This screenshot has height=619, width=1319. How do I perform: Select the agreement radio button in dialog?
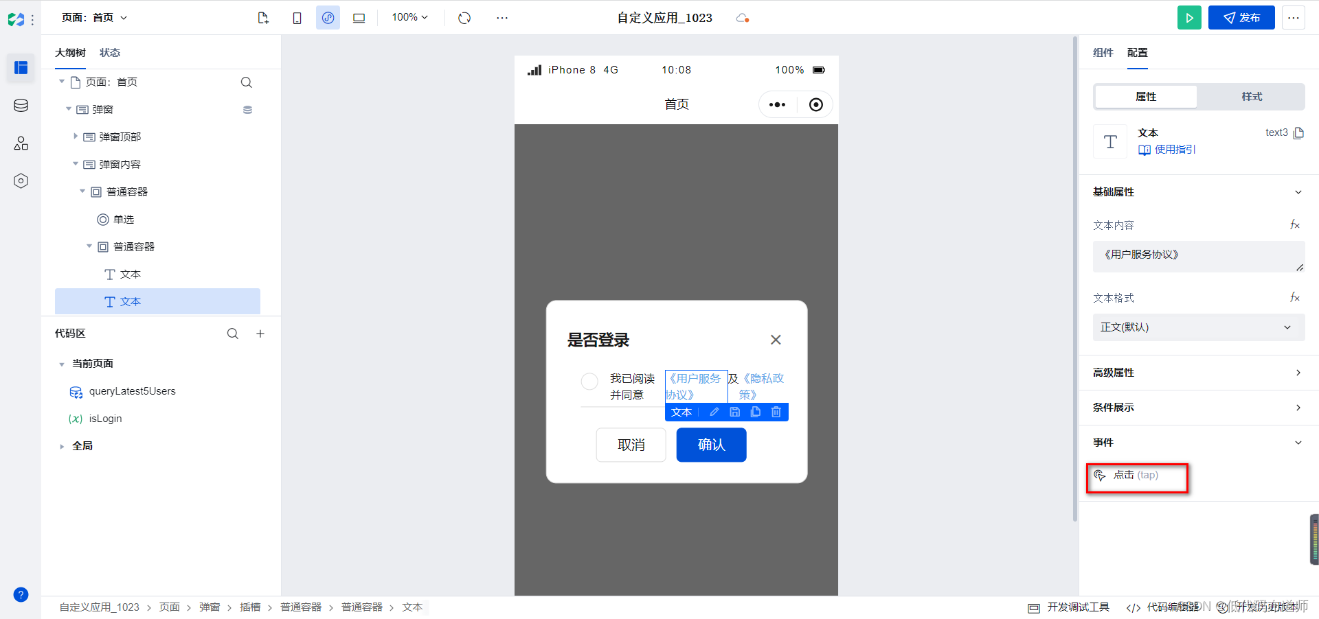tap(589, 382)
